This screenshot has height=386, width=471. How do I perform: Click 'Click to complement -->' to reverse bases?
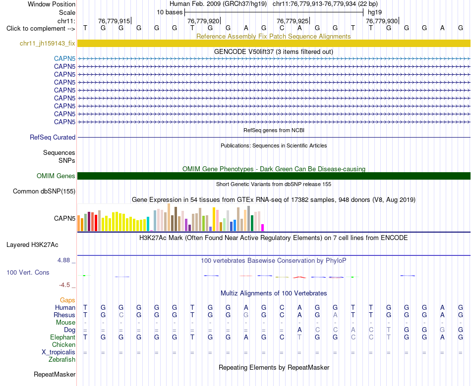coord(41,29)
